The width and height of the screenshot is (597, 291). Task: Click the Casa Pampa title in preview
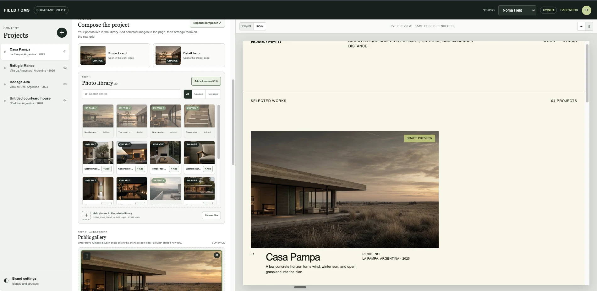(x=293, y=257)
